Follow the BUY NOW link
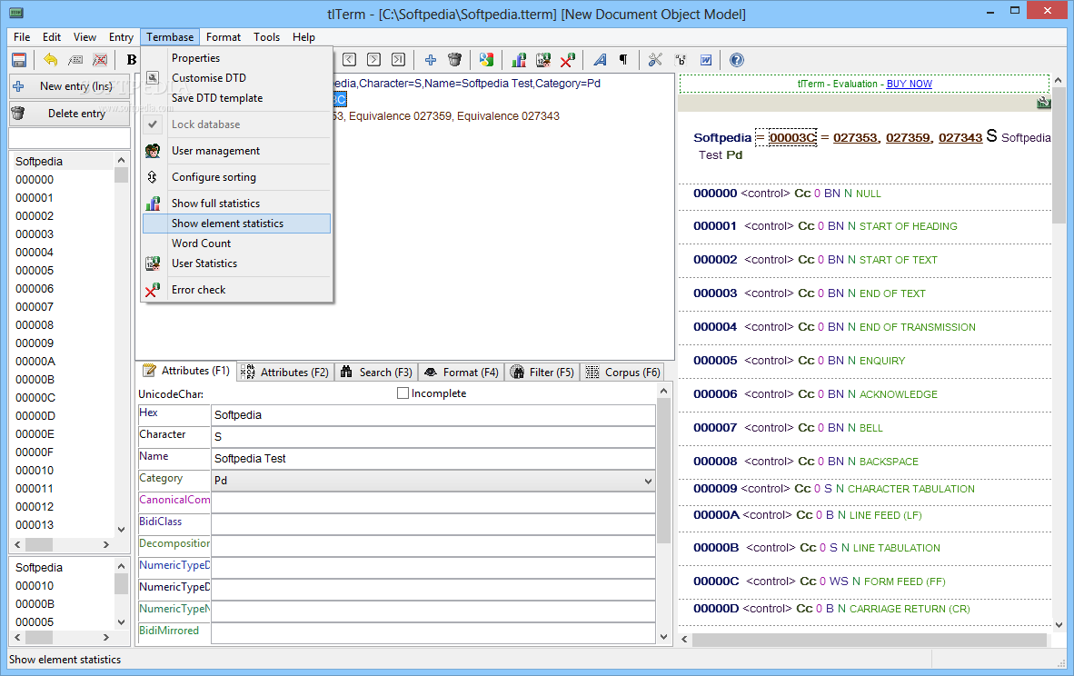 [909, 84]
